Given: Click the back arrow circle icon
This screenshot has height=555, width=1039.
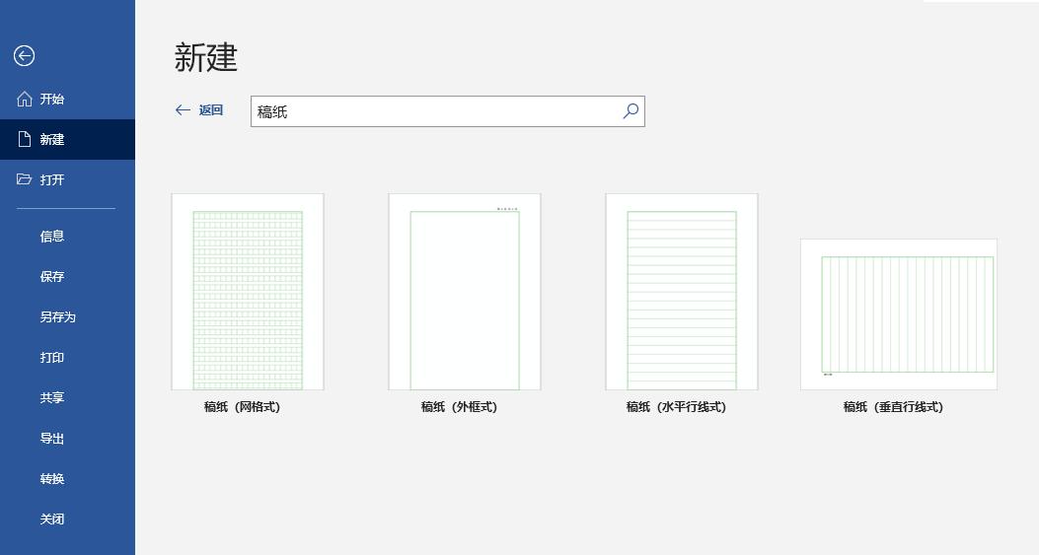Looking at the screenshot, I should (24, 55).
